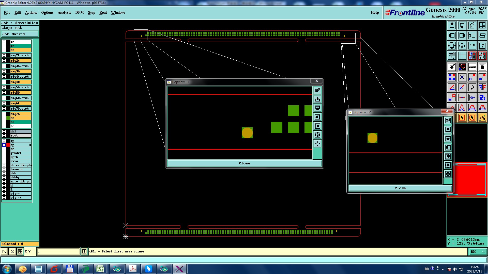Click the Home view icon
The image size is (488, 274).
(472, 25)
